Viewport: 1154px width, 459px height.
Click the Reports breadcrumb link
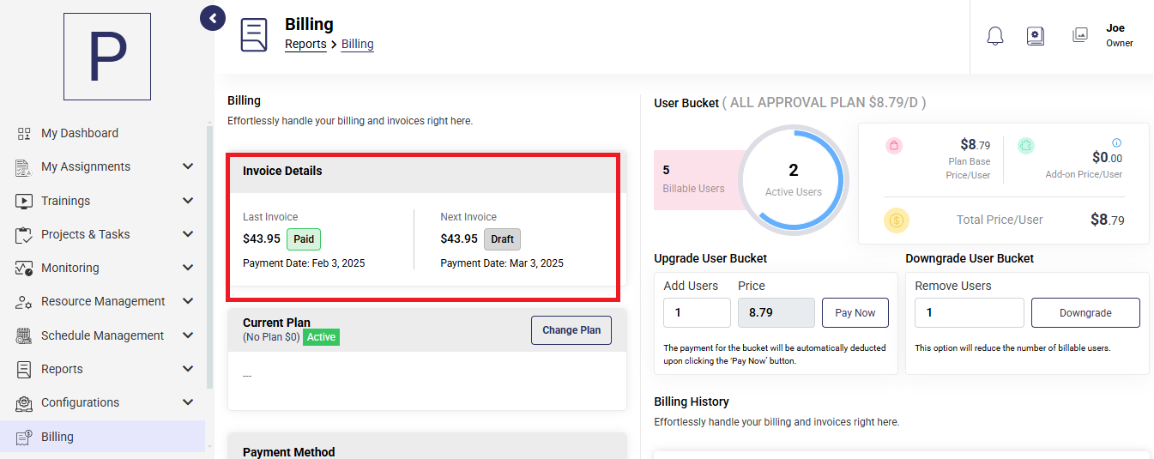coord(305,44)
